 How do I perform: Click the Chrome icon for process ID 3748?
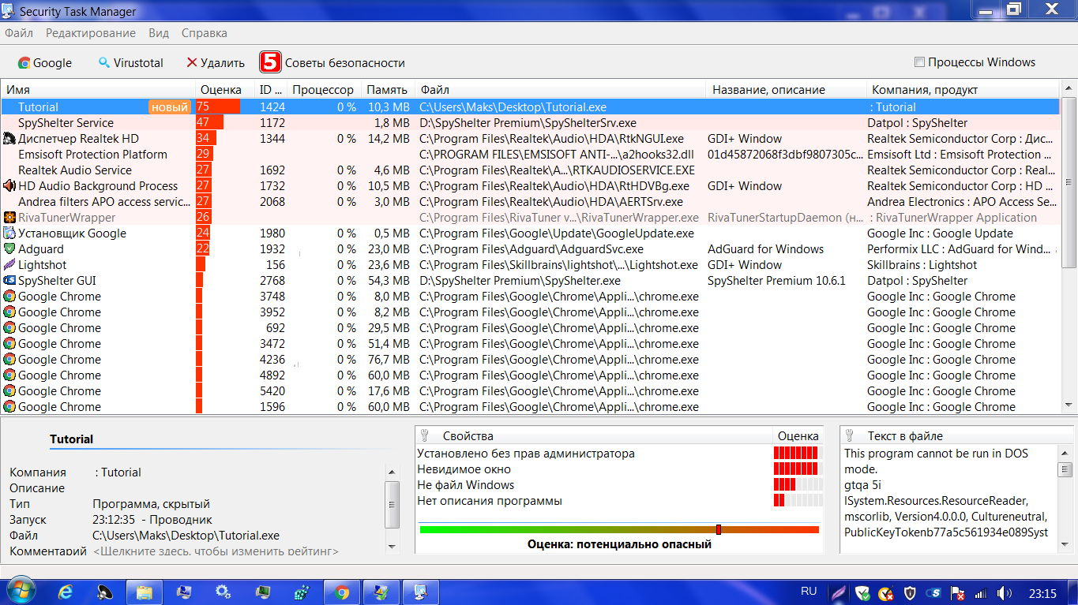pos(9,297)
